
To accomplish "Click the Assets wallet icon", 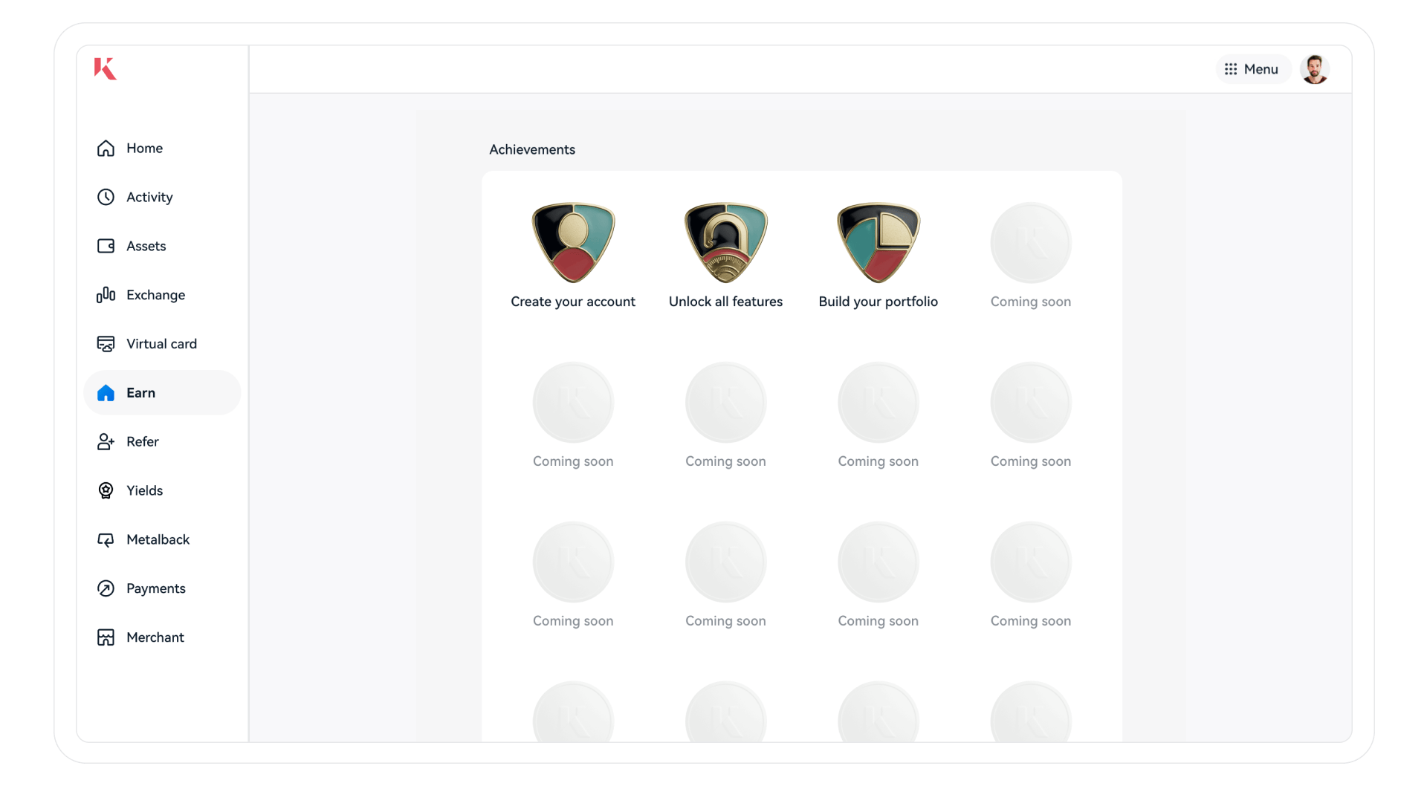I will [106, 246].
